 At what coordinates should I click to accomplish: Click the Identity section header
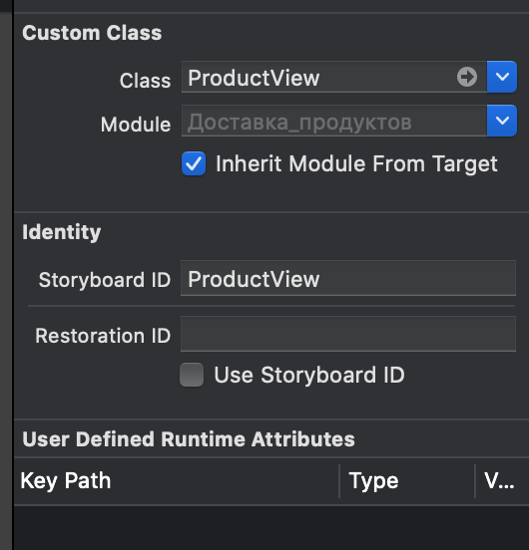pos(62,232)
